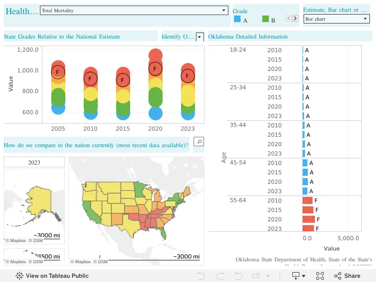Select the 2010 F-grade circle
Viewport: 376px width, 282px height.
click(90, 78)
